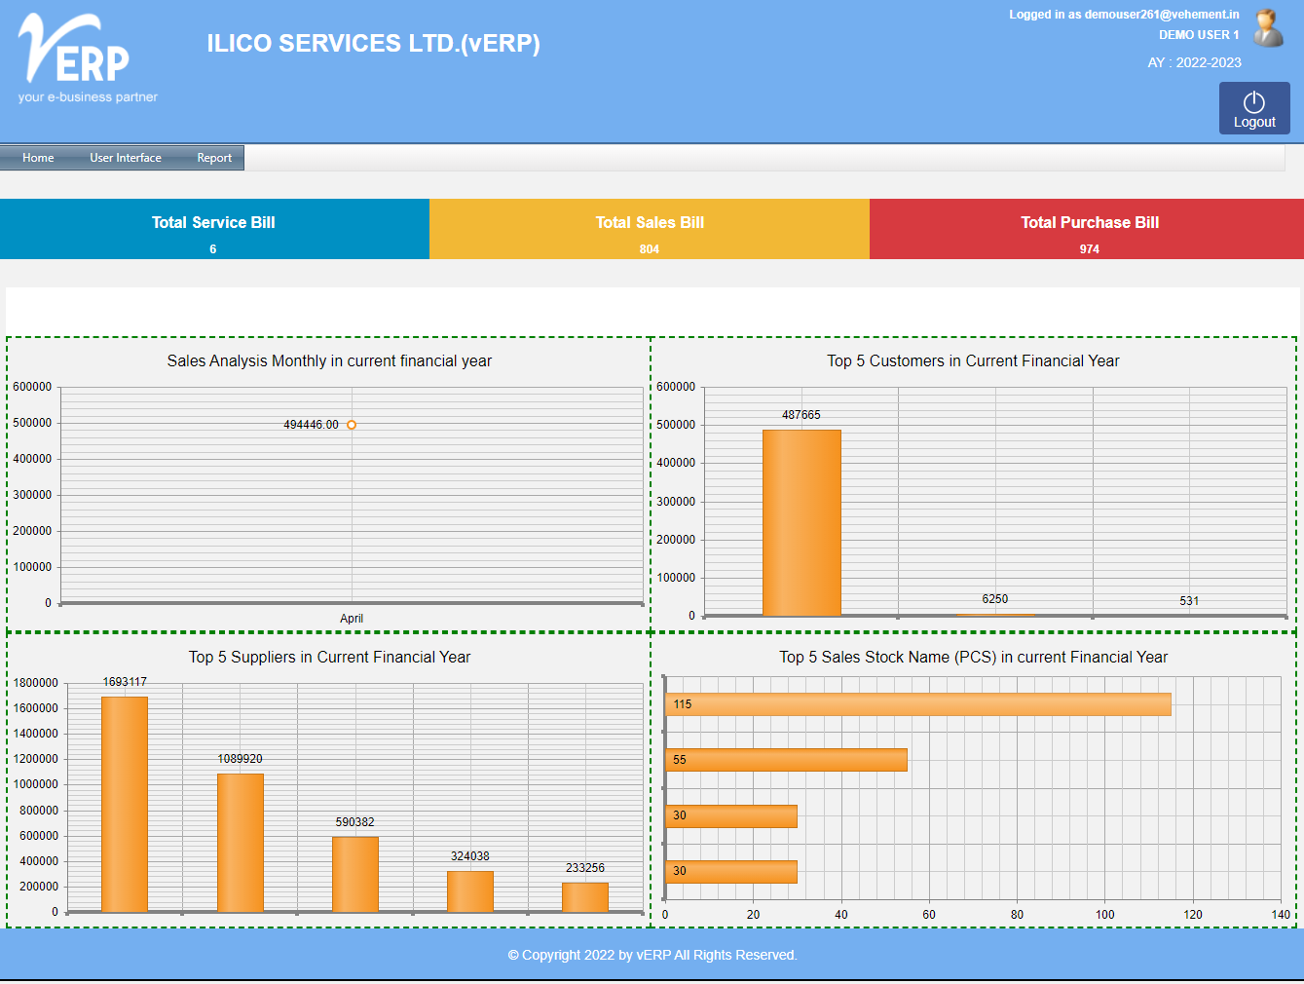Click the Sales Analysis Monthly chart title
The height and width of the screenshot is (984, 1304).
pos(329,361)
